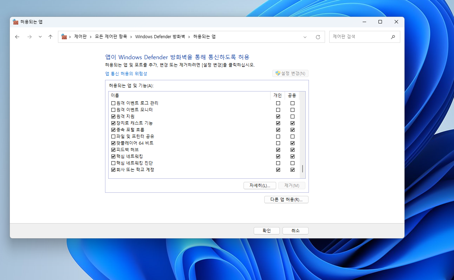Screen dimensions: 454x280
Task: Toggle 개인 checkbox for 원격 이벤트 모니터
Action: (x=278, y=110)
